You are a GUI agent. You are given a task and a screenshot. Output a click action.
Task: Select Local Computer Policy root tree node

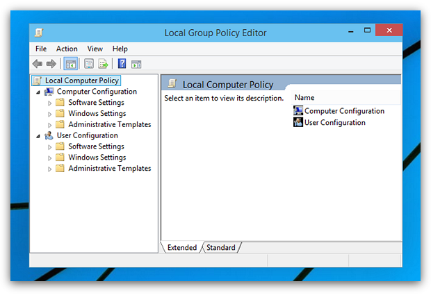(x=81, y=81)
